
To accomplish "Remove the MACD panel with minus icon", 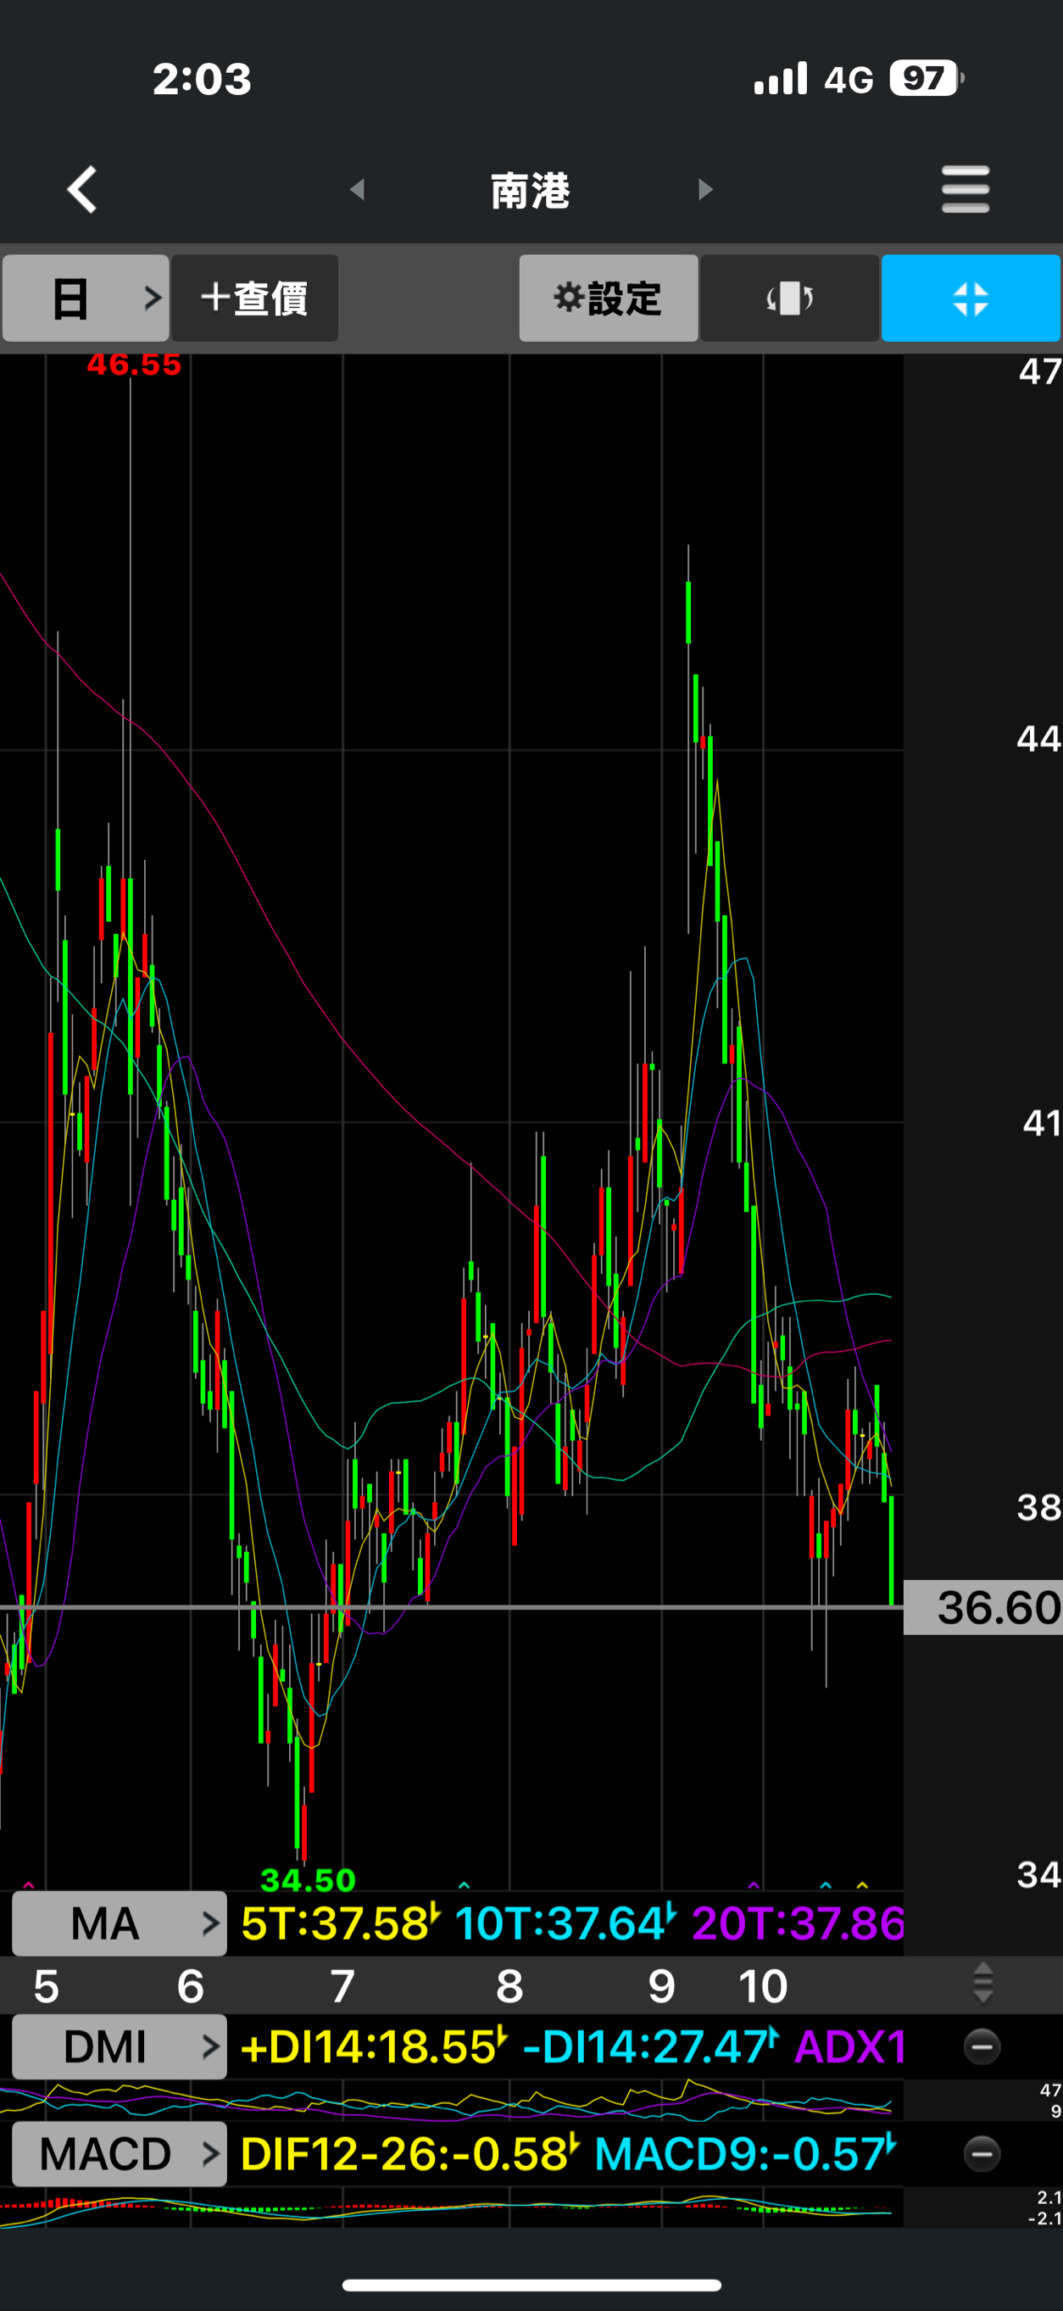I will pos(982,2153).
